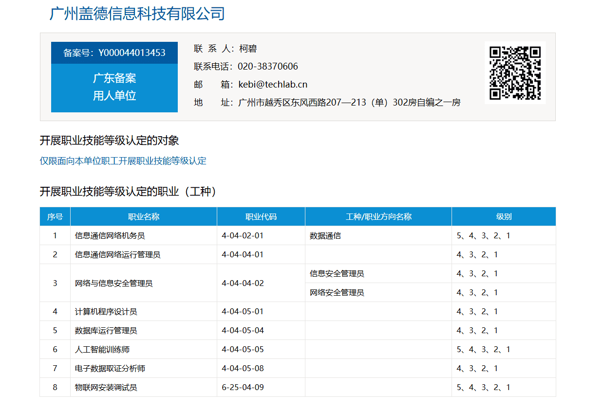Click the 物联网安装调试员 occupation cell
The image size is (603, 410).
(x=106, y=388)
